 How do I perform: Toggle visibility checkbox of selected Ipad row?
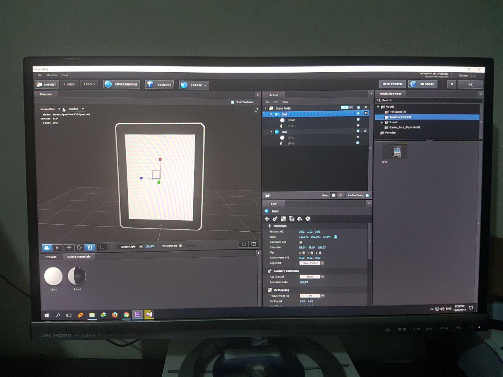358,113
